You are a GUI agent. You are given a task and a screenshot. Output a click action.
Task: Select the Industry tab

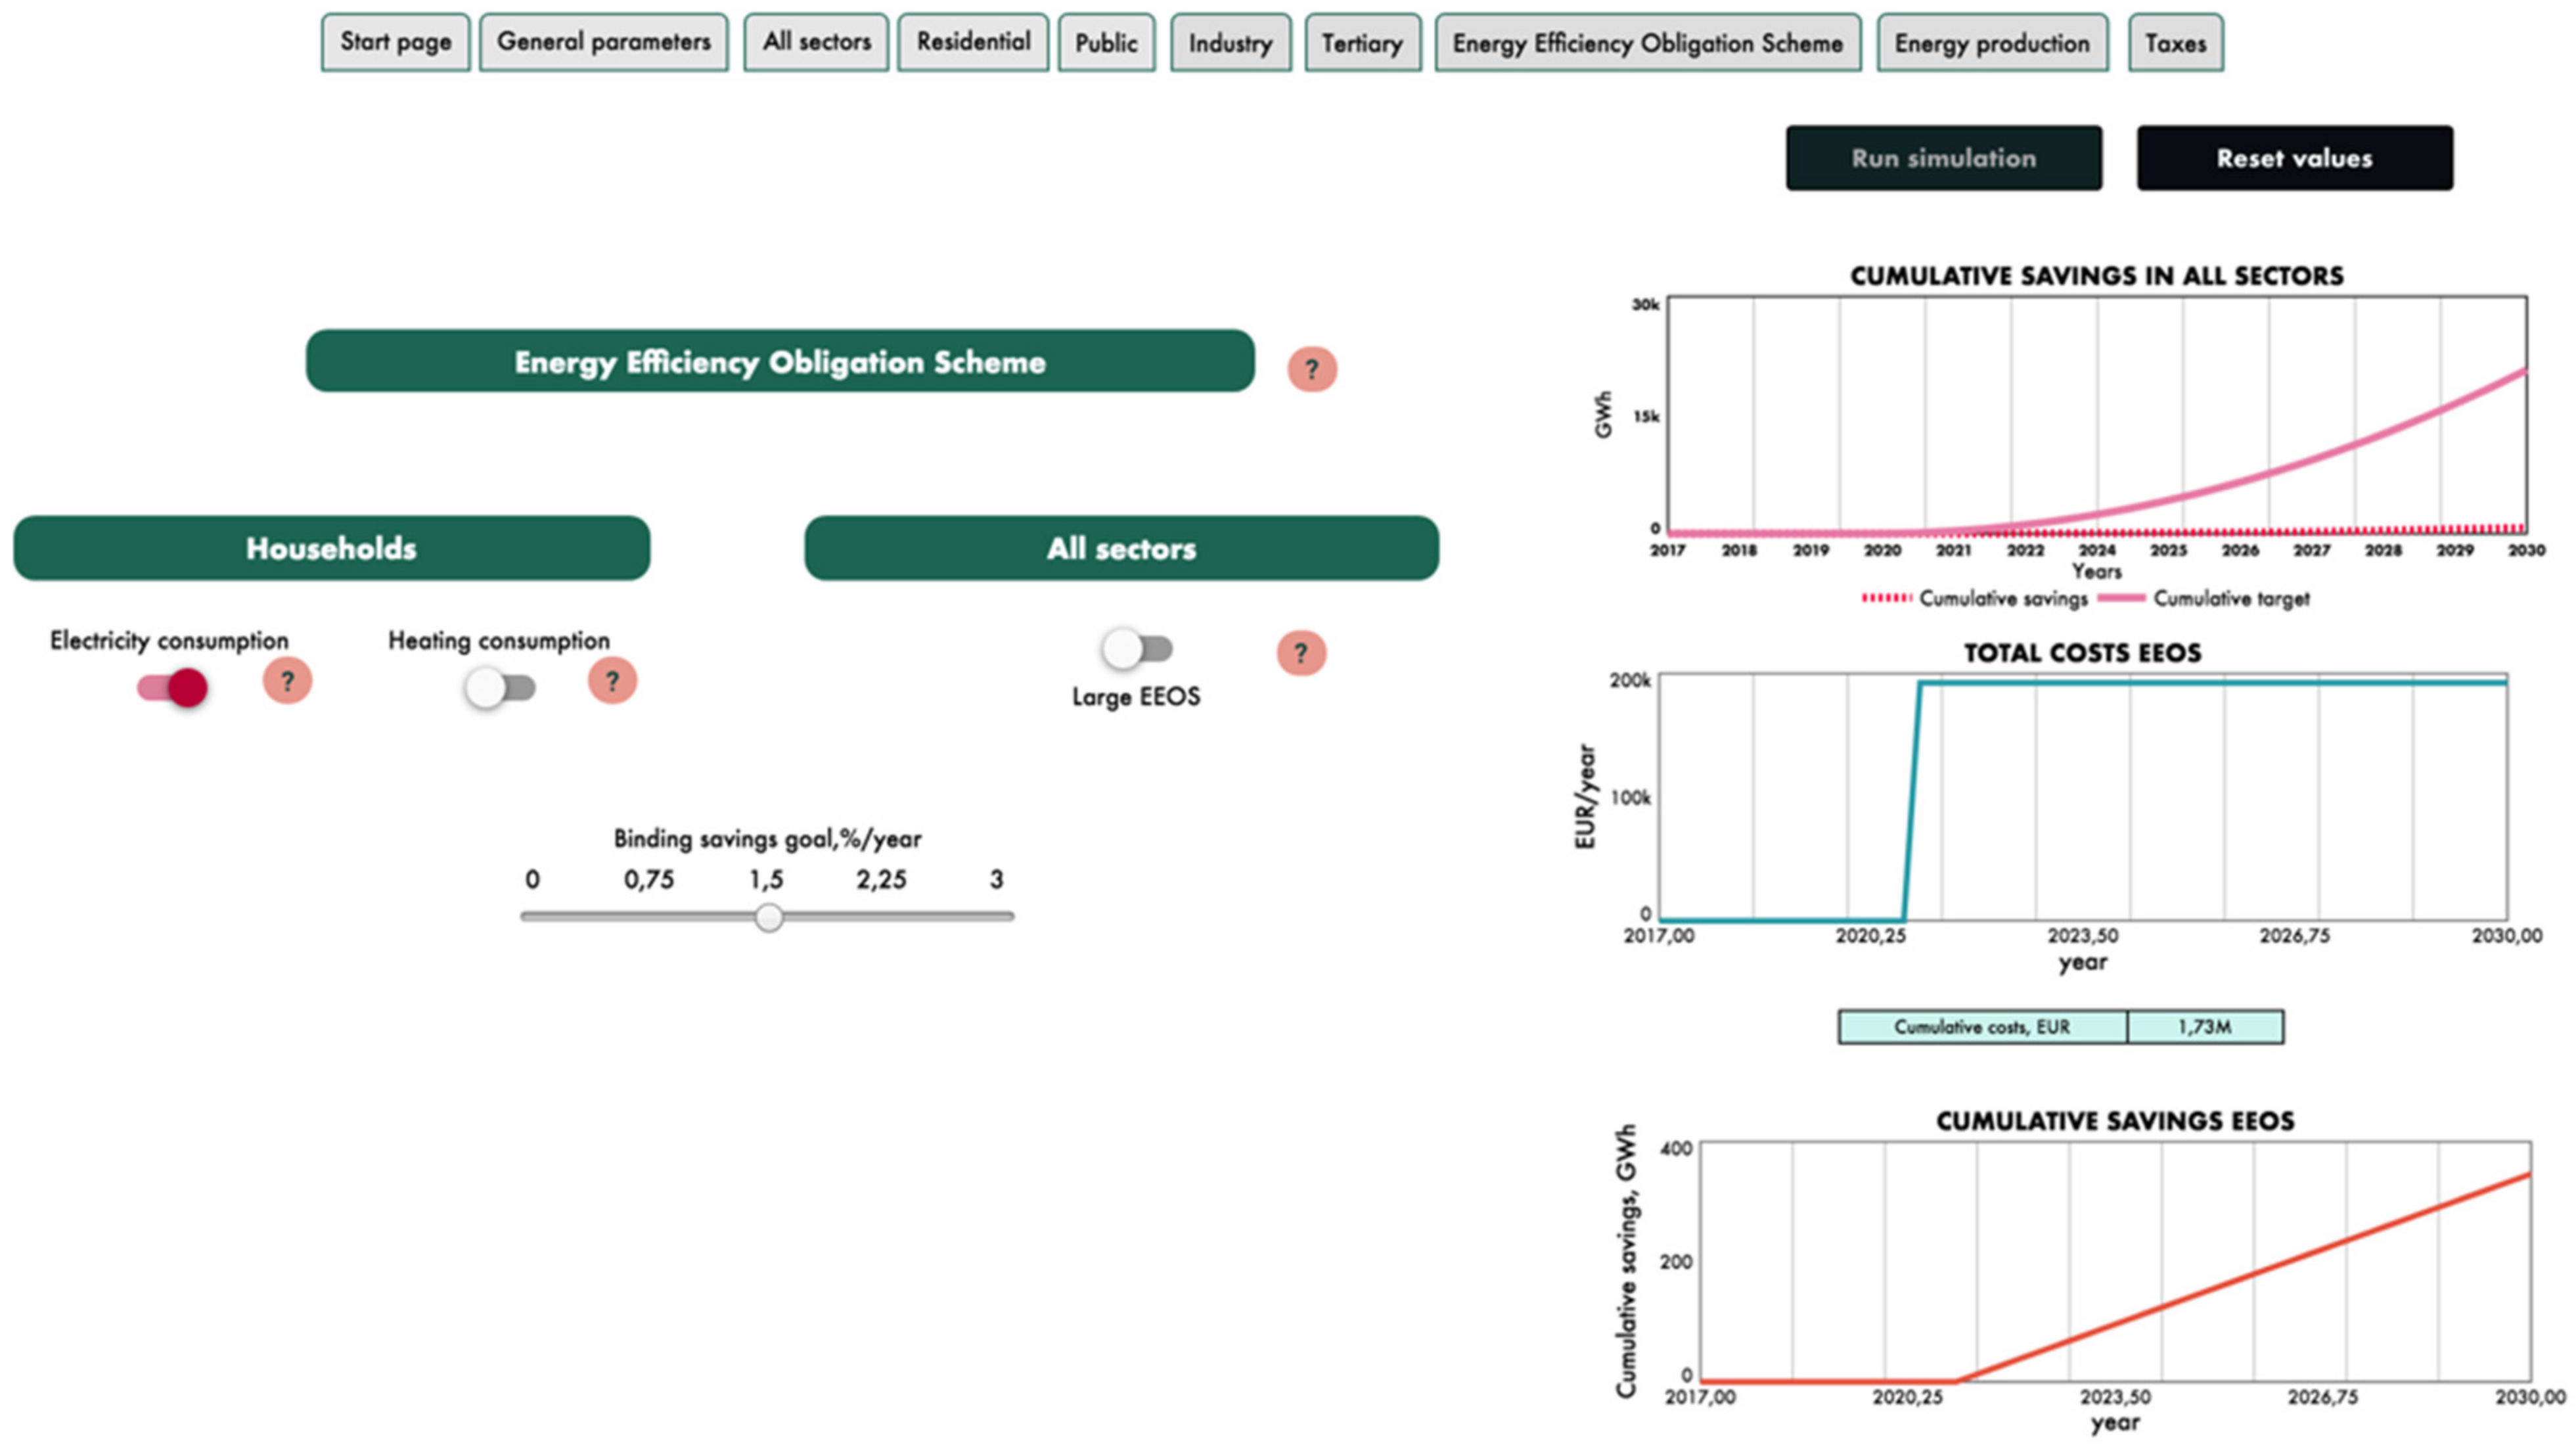pos(1230,43)
